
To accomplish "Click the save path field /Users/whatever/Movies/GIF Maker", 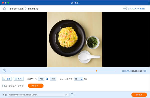I will tap(36, 95).
